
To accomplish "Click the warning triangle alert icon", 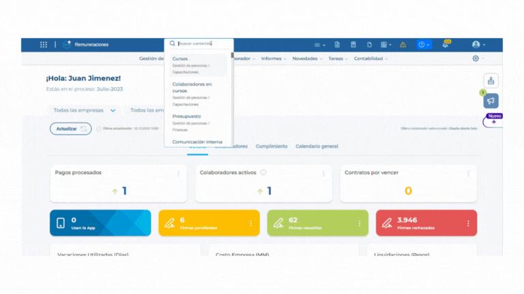I will click(x=403, y=45).
